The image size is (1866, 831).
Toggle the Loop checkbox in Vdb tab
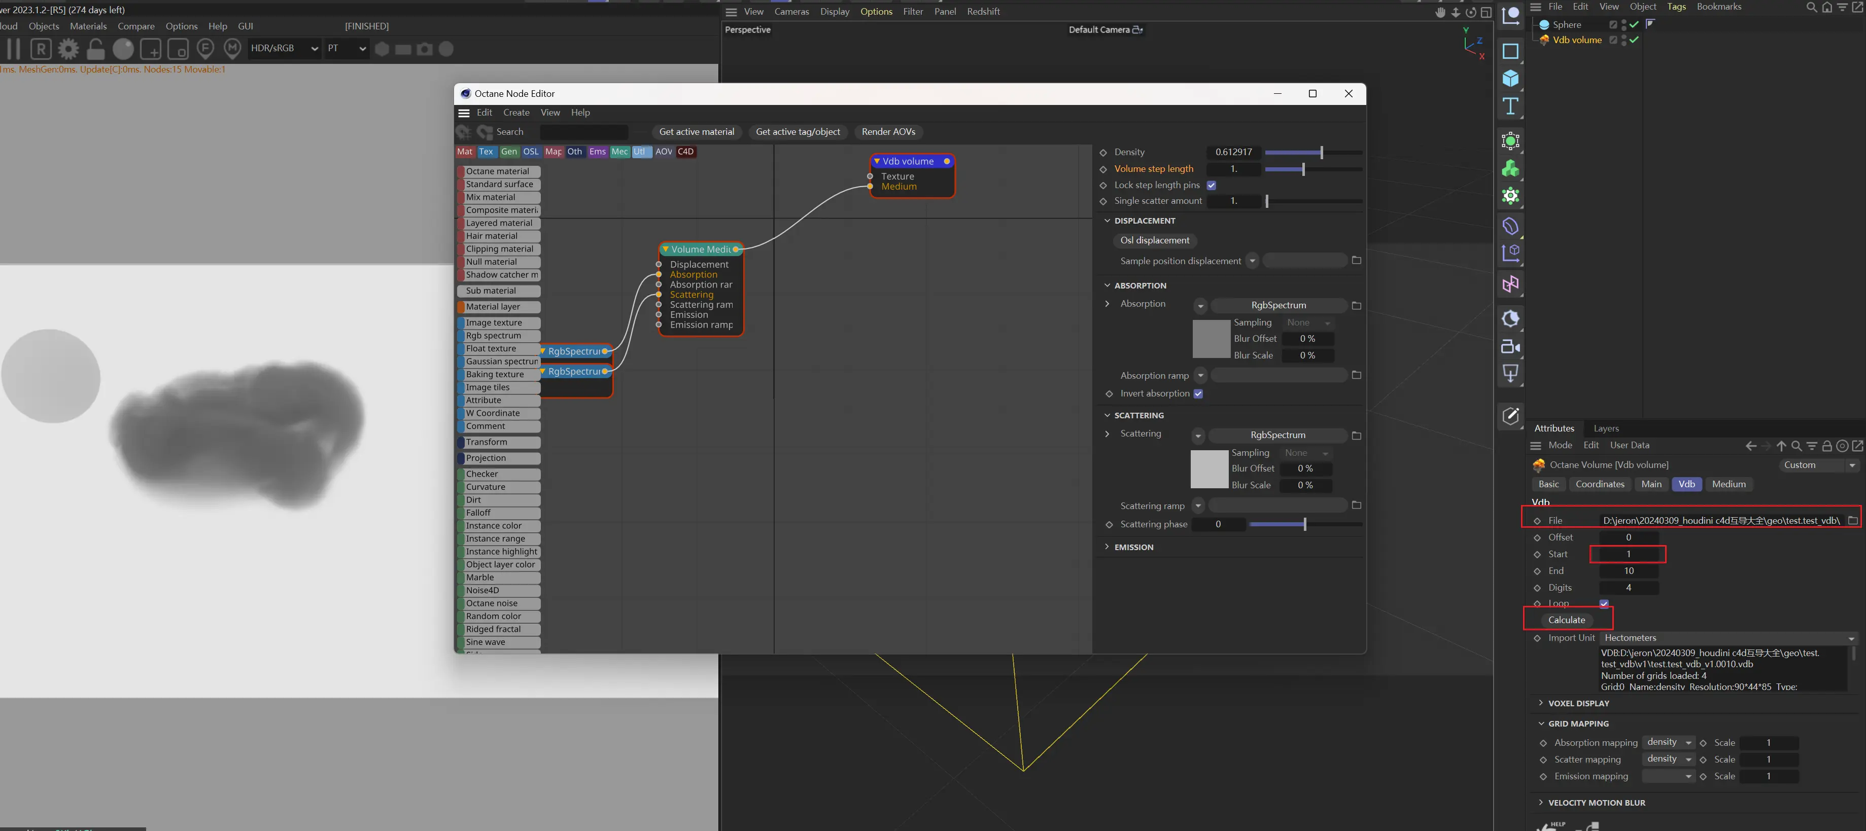1604,604
